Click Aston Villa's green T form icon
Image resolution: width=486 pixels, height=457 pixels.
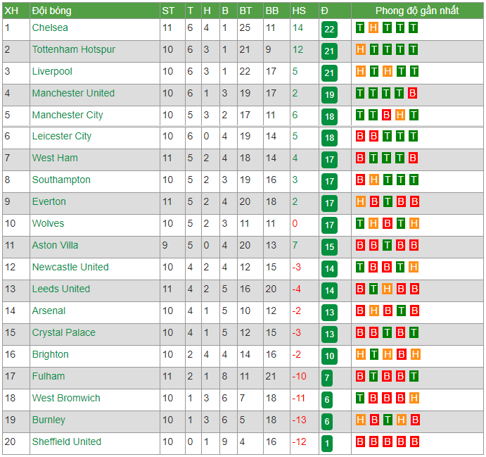click(x=387, y=245)
